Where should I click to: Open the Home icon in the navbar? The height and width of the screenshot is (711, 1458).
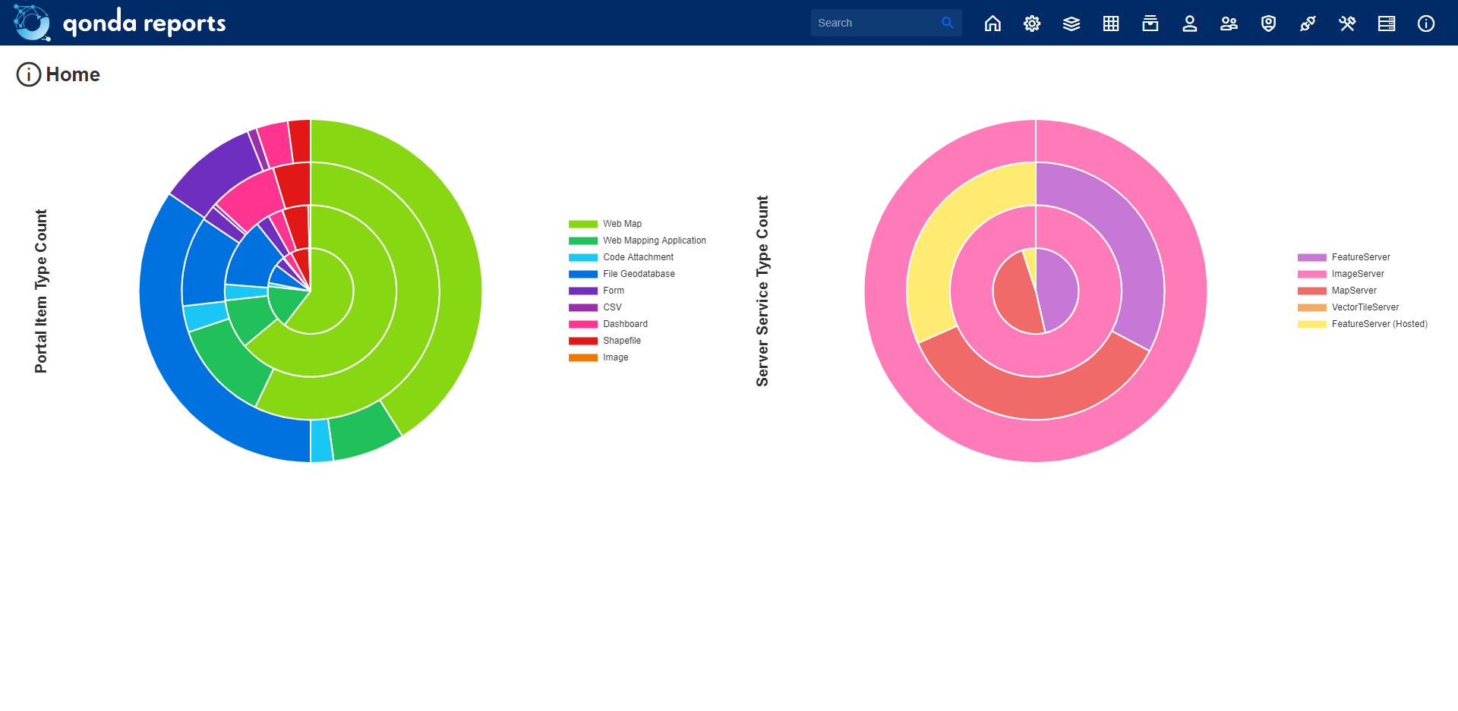(x=993, y=24)
